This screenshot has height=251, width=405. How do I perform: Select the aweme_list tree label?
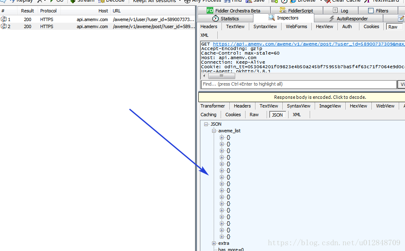pyautogui.click(x=229, y=131)
